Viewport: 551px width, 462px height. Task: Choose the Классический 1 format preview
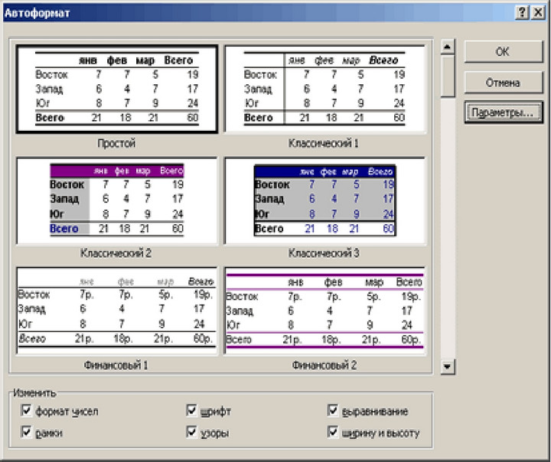click(x=325, y=89)
